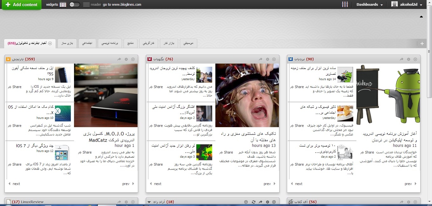
Task: Switch to the موسیقی tab
Action: tap(188, 43)
